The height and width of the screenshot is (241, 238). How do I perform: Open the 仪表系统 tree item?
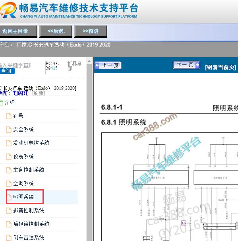23,156
